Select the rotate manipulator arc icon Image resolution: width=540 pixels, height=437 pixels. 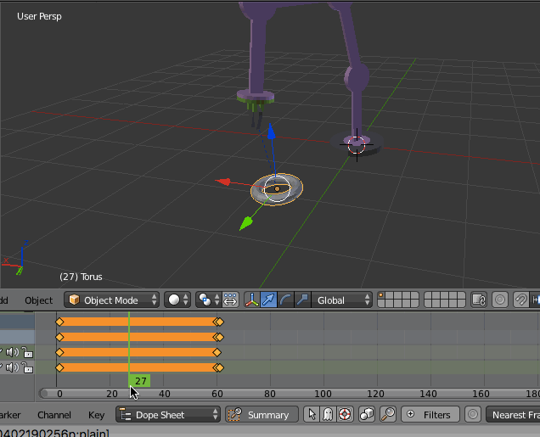[x=285, y=300]
